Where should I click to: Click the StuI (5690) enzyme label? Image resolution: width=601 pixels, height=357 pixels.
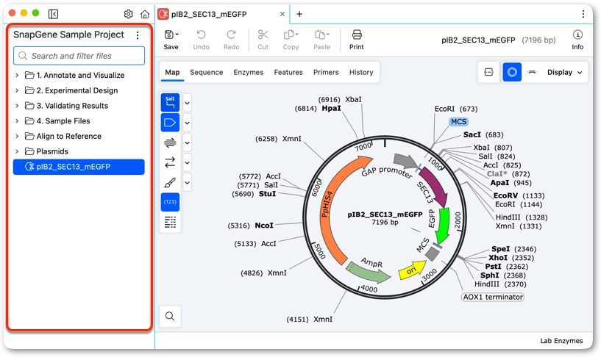[254, 194]
